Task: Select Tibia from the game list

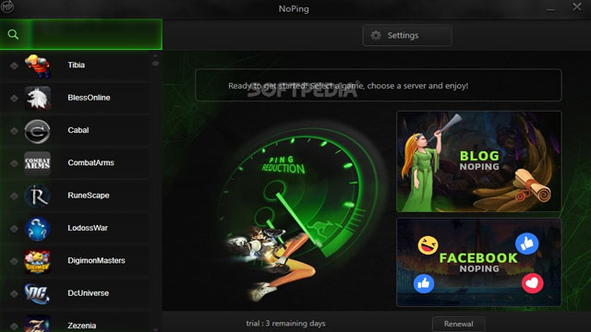Action: (x=76, y=65)
